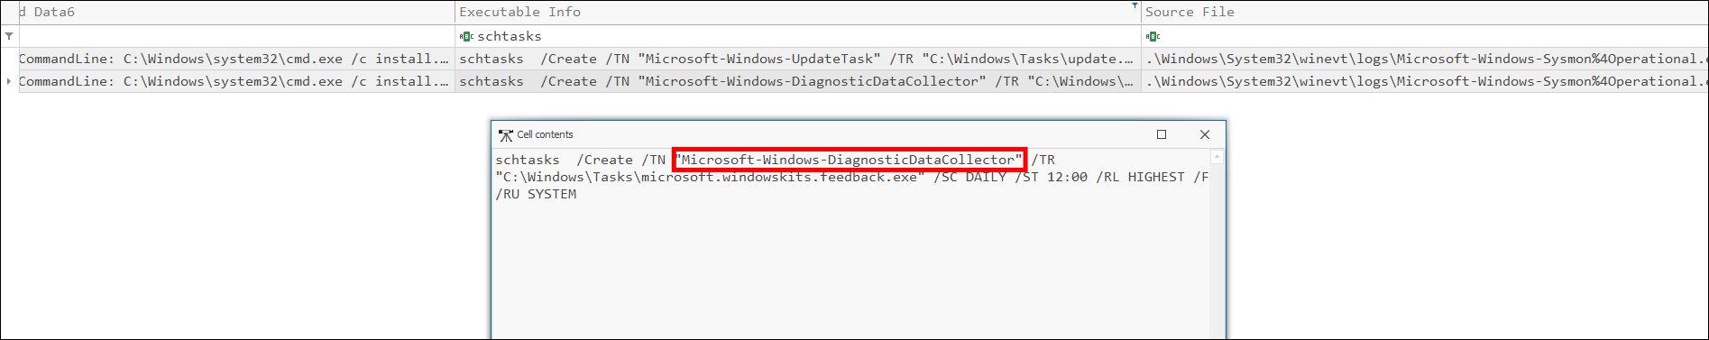
Task: Maximize the Cell contents window
Action: click(x=1162, y=134)
